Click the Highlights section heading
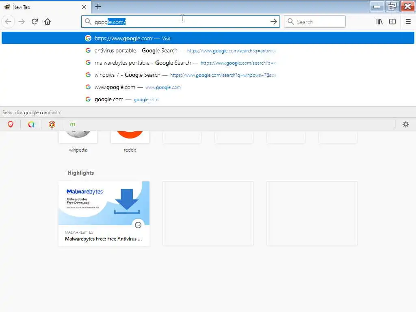The image size is (416, 312). [81, 173]
